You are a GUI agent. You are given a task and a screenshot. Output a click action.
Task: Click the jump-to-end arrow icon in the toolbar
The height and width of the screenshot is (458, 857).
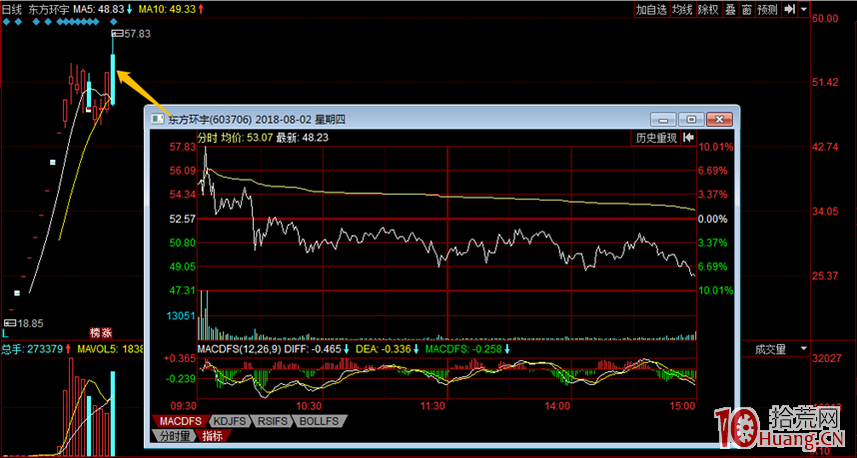coord(789,9)
